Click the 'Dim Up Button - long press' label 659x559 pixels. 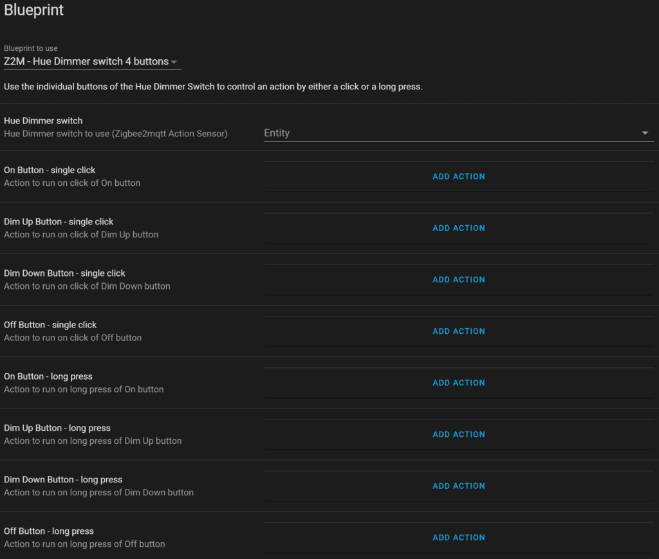[57, 428]
